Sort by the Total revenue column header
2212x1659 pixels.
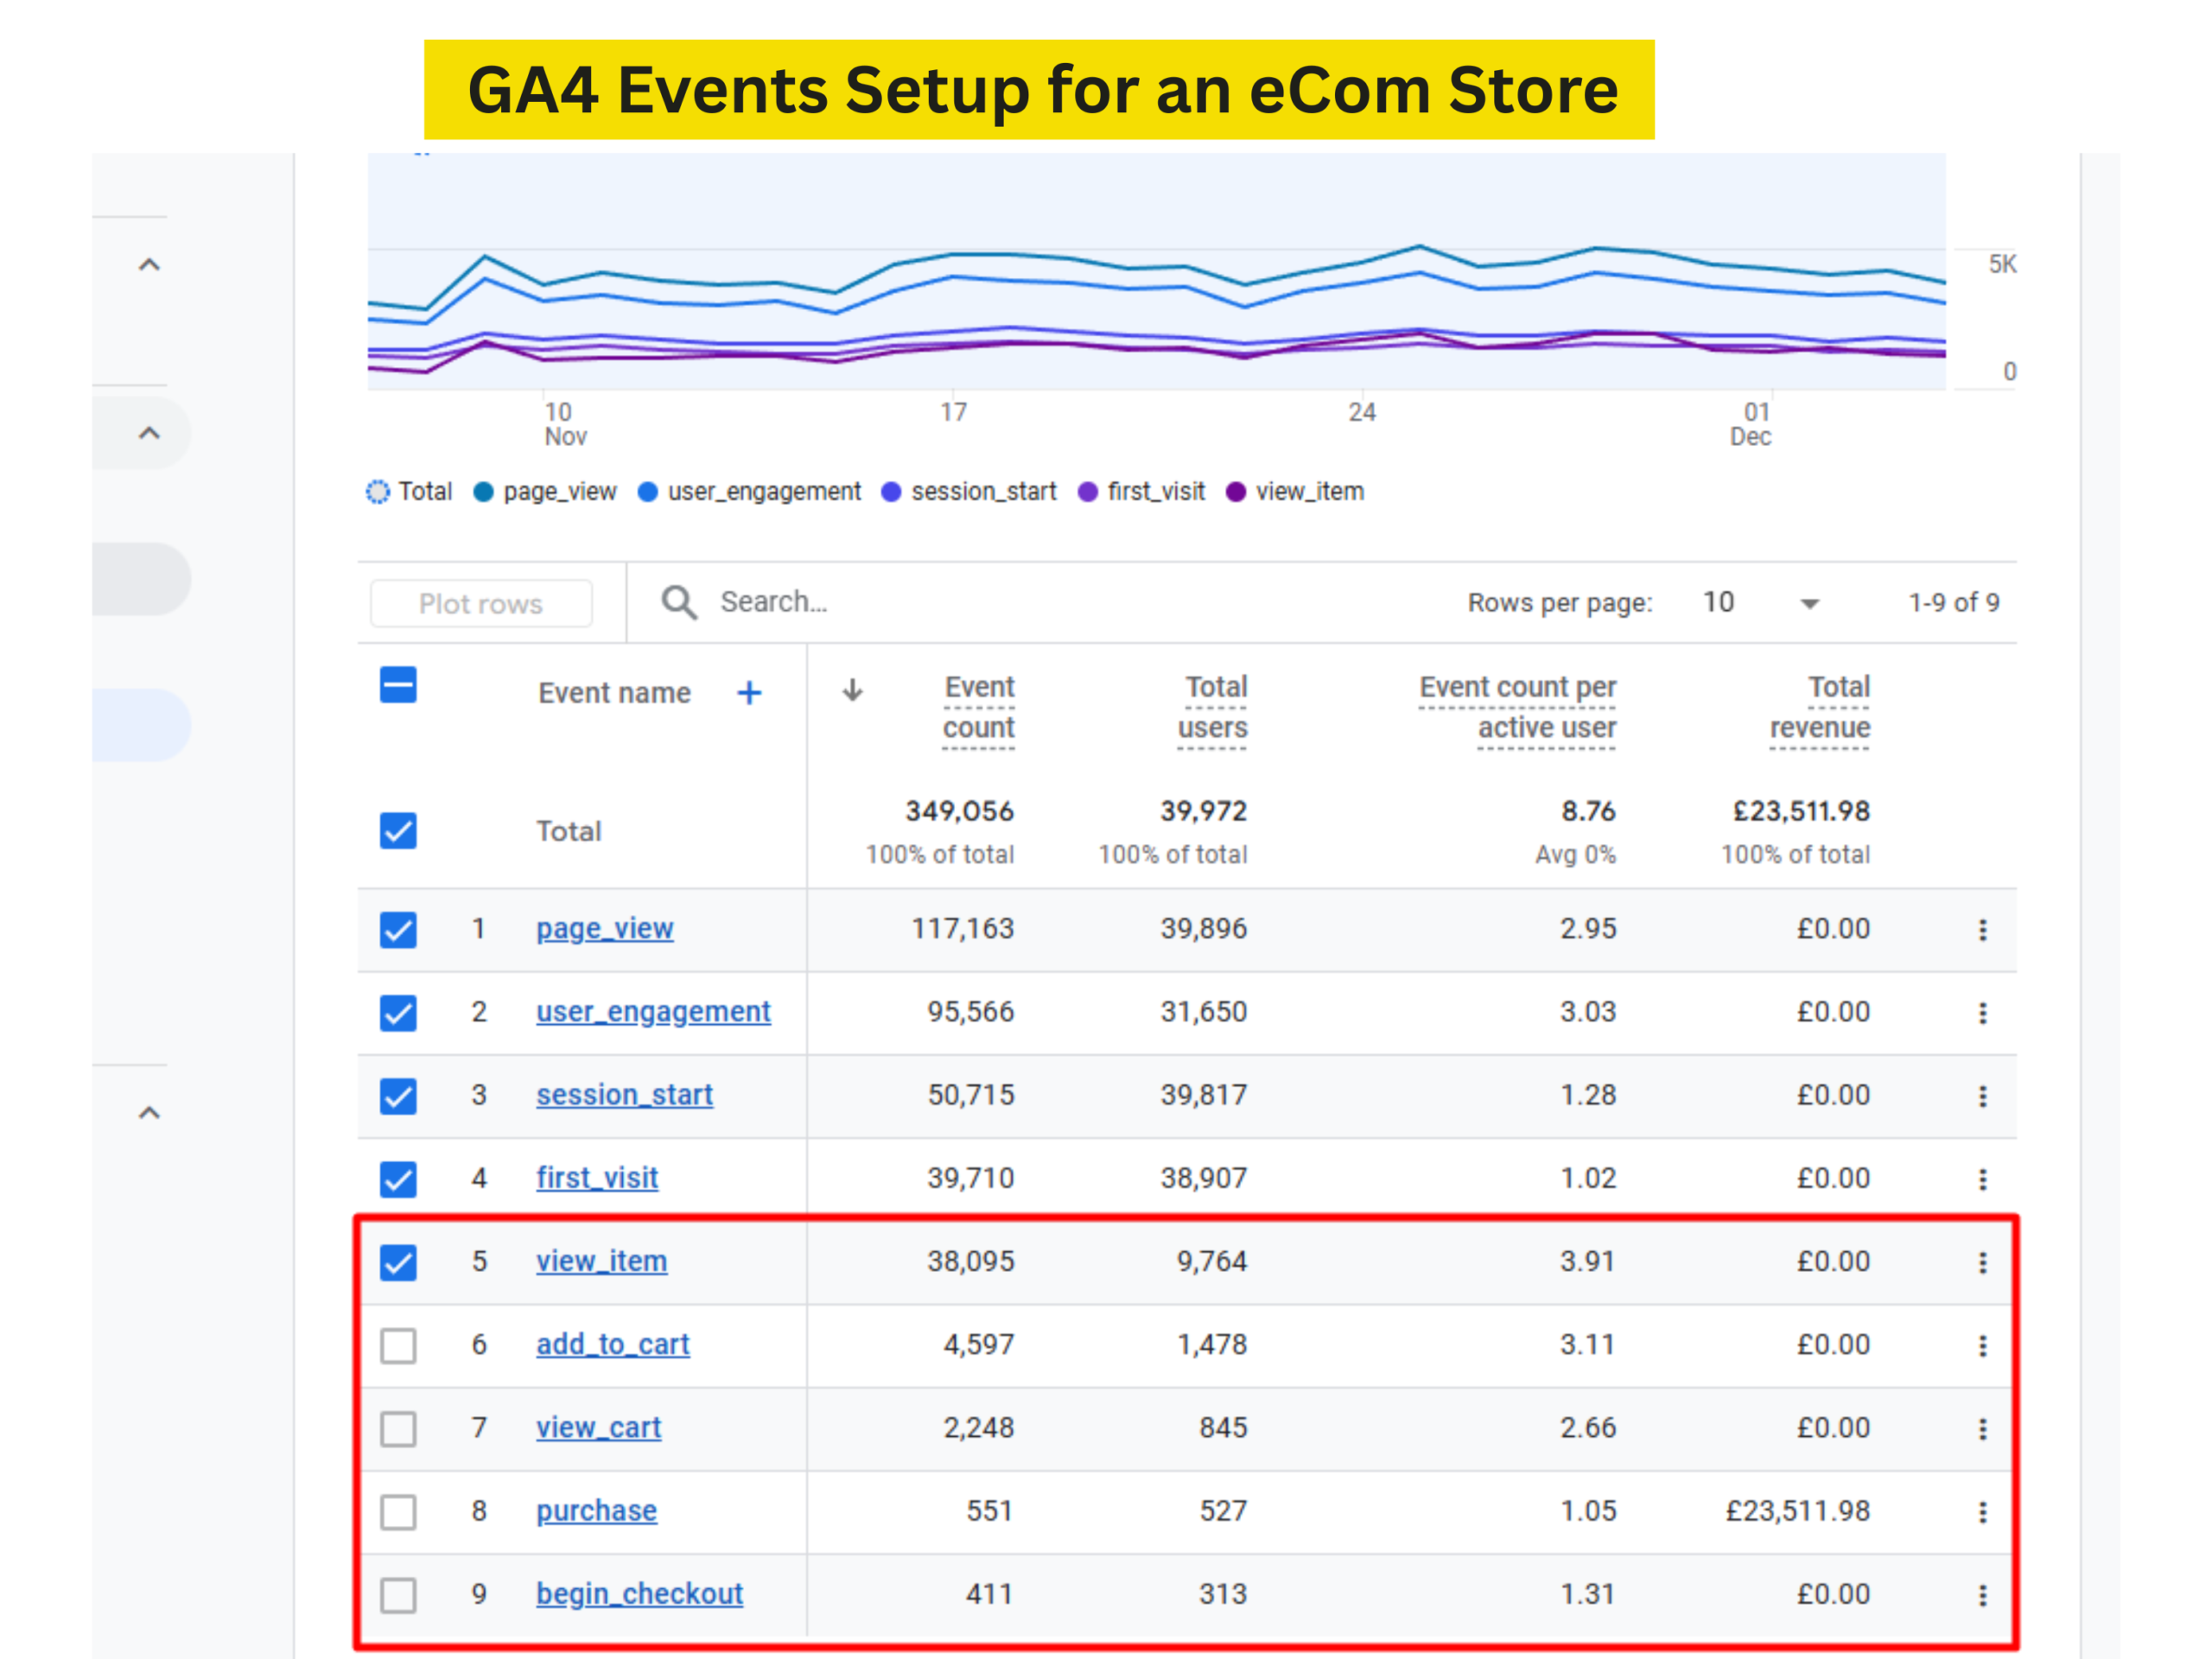pyautogui.click(x=1820, y=707)
